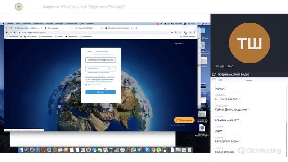Screen dimensions: 288x162
Task: Stop page loading with X button
Action: (x=15, y=32)
